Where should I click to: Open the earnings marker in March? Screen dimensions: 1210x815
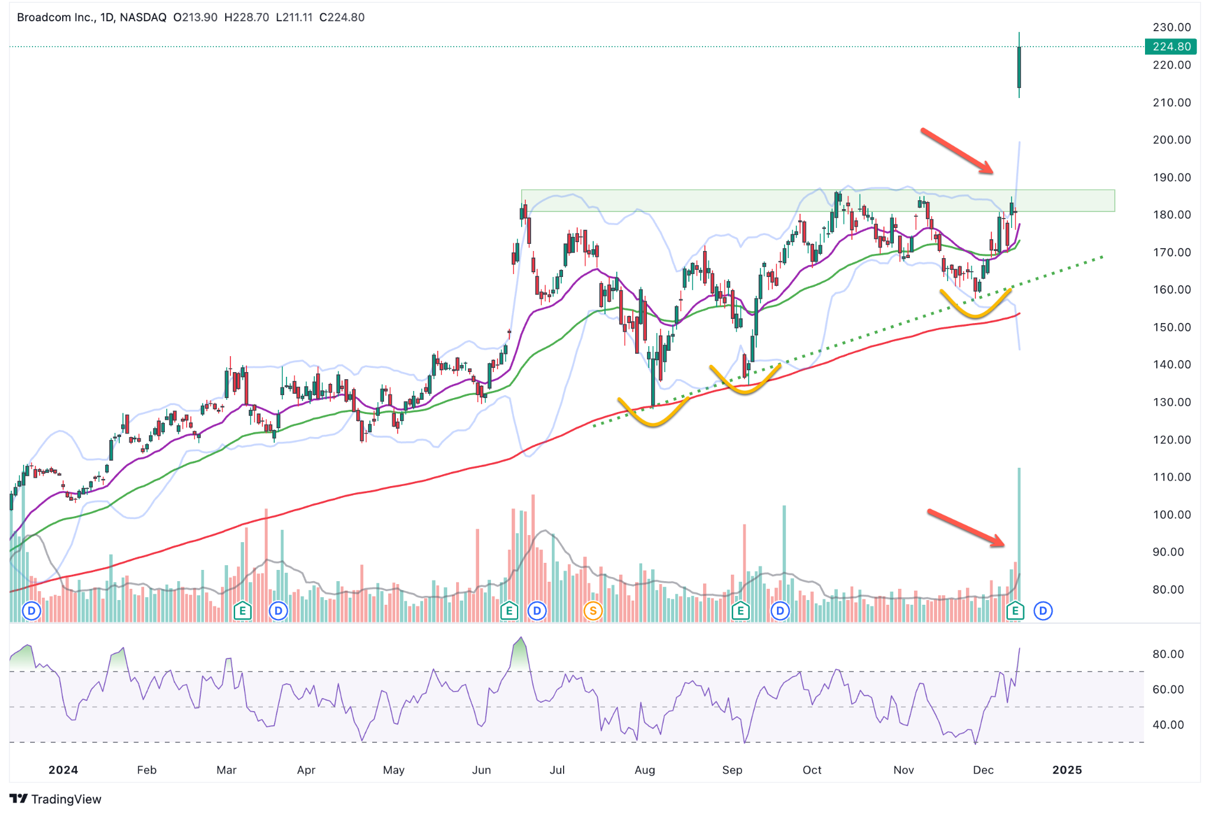tap(242, 611)
